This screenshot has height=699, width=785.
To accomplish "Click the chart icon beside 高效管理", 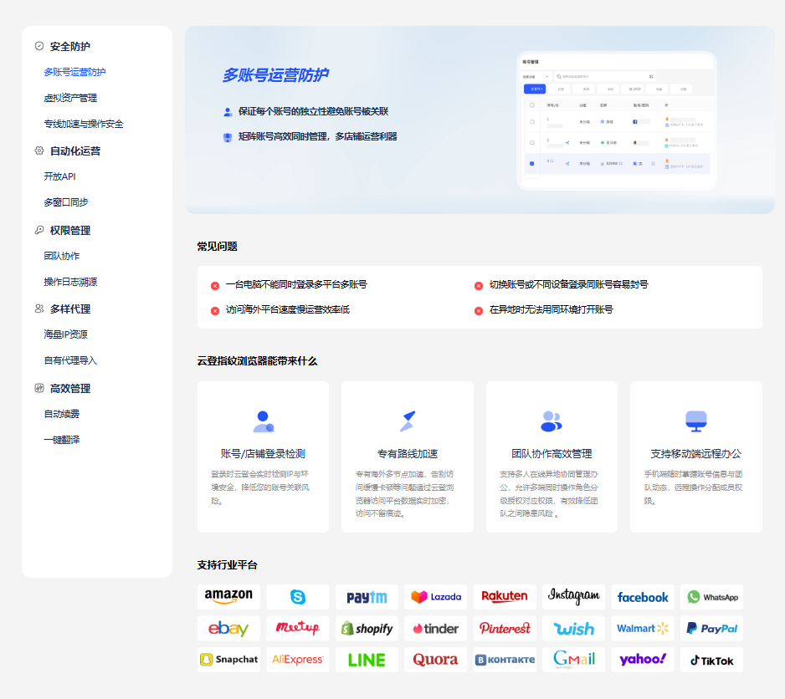I will tap(39, 388).
